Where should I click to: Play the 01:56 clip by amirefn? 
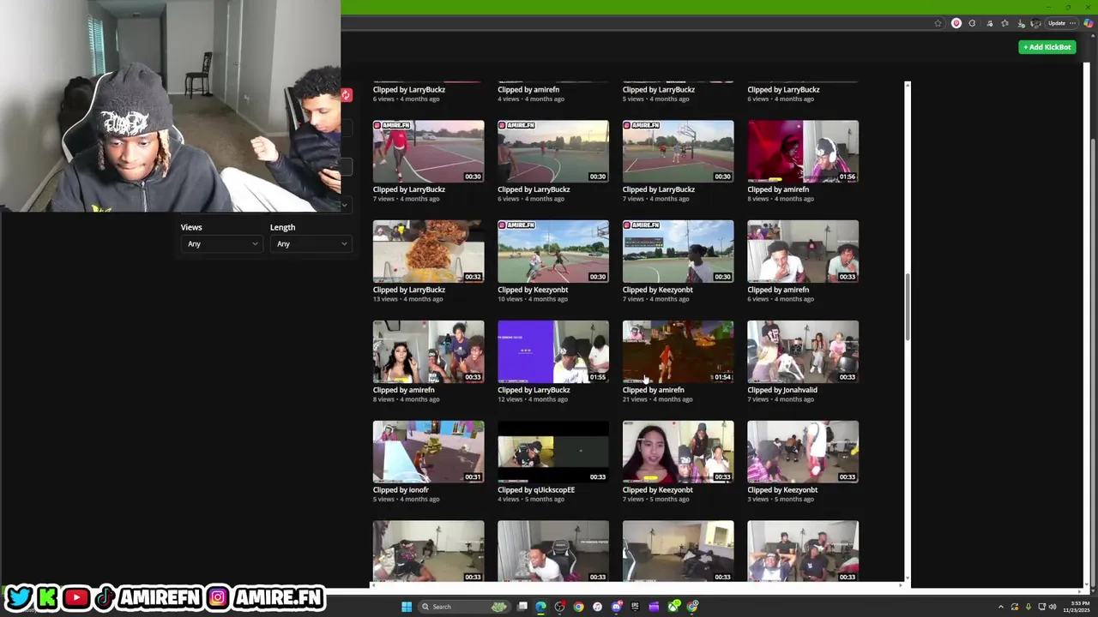click(803, 152)
